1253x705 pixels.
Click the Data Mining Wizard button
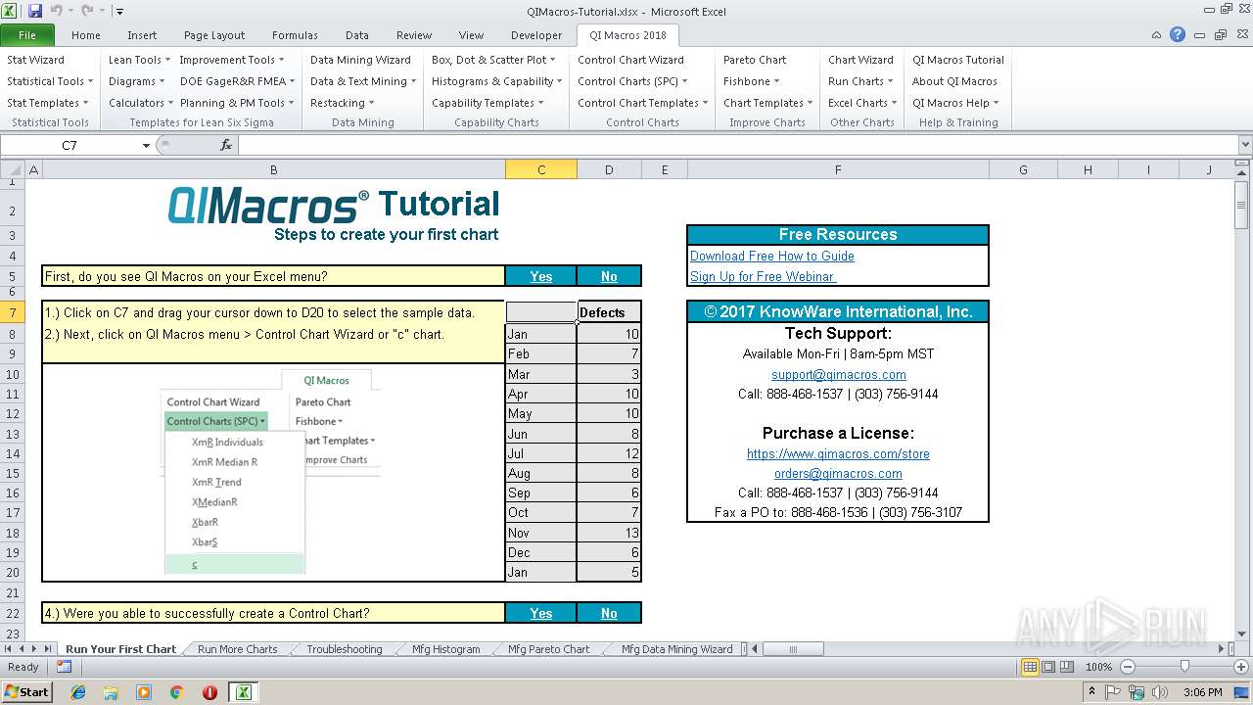tap(360, 60)
